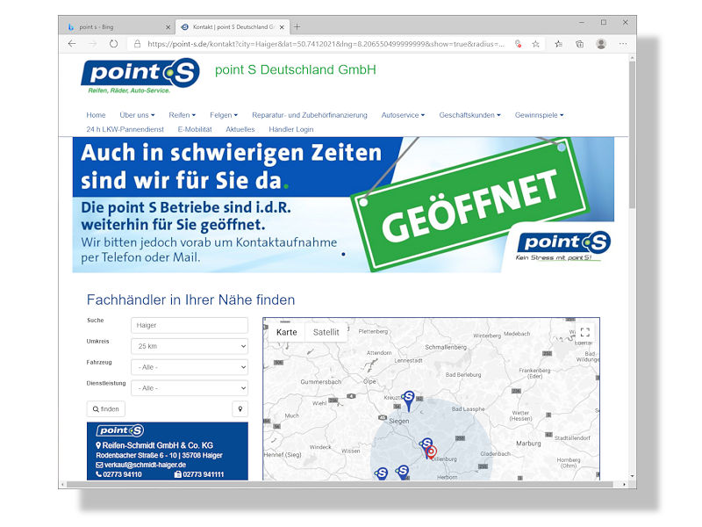This screenshot has height=527, width=702.
Task: Open the 'Aktuelles' navigation item
Action: [x=240, y=129]
